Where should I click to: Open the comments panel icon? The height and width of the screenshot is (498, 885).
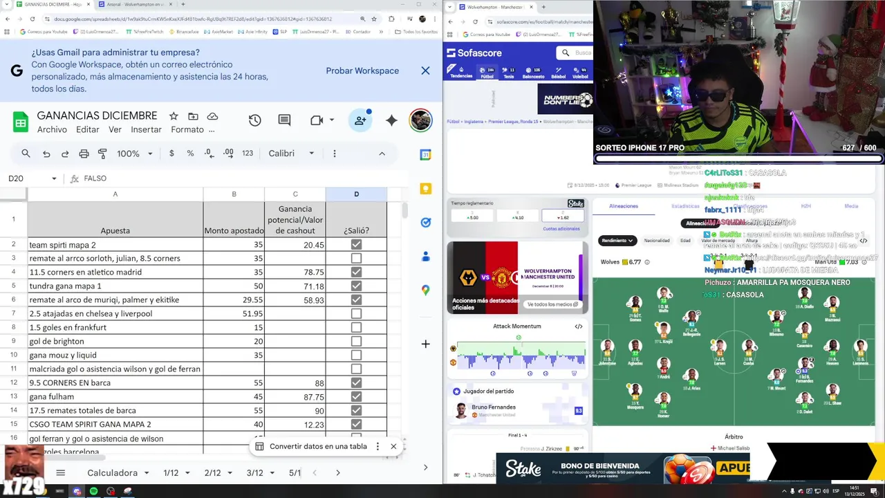(284, 120)
